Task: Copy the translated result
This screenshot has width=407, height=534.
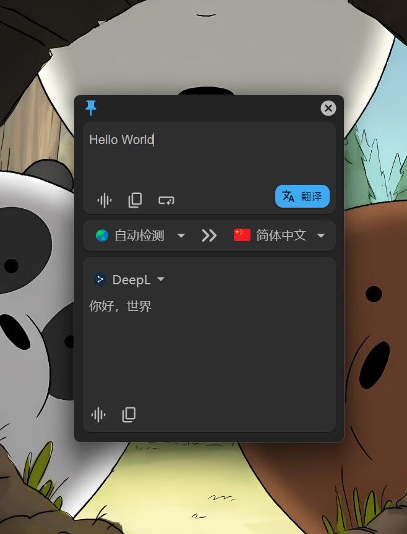Action: (129, 415)
